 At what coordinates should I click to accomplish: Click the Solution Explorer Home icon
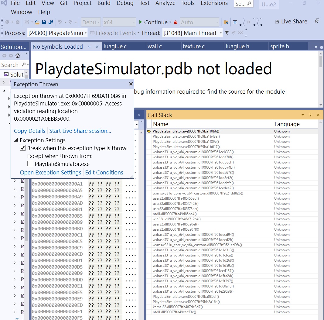(18, 56)
